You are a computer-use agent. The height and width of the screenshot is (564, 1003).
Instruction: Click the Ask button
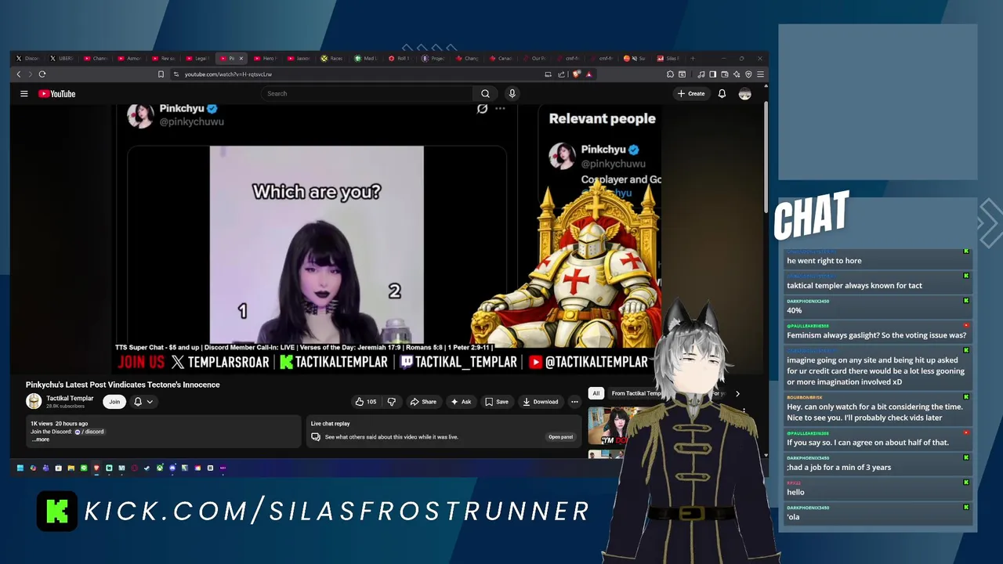coord(461,402)
